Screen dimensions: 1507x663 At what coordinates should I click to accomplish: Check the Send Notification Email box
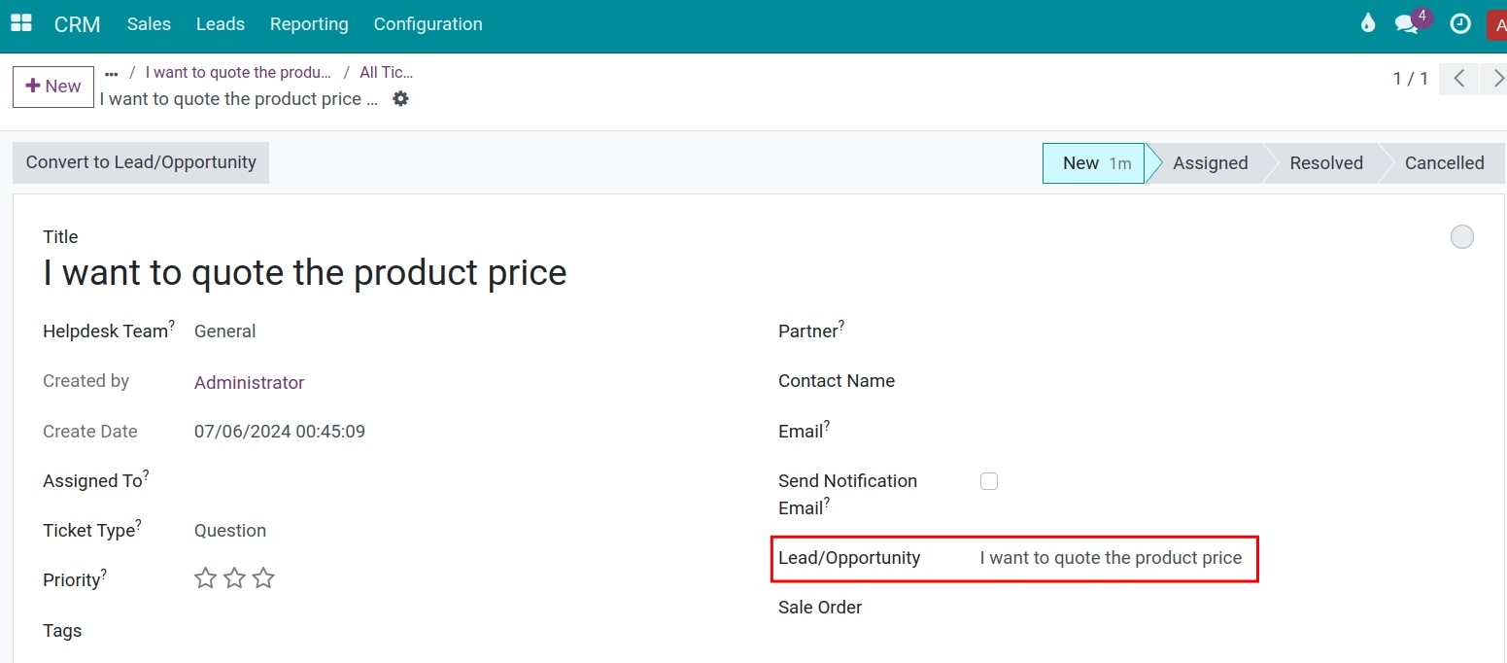click(x=989, y=481)
